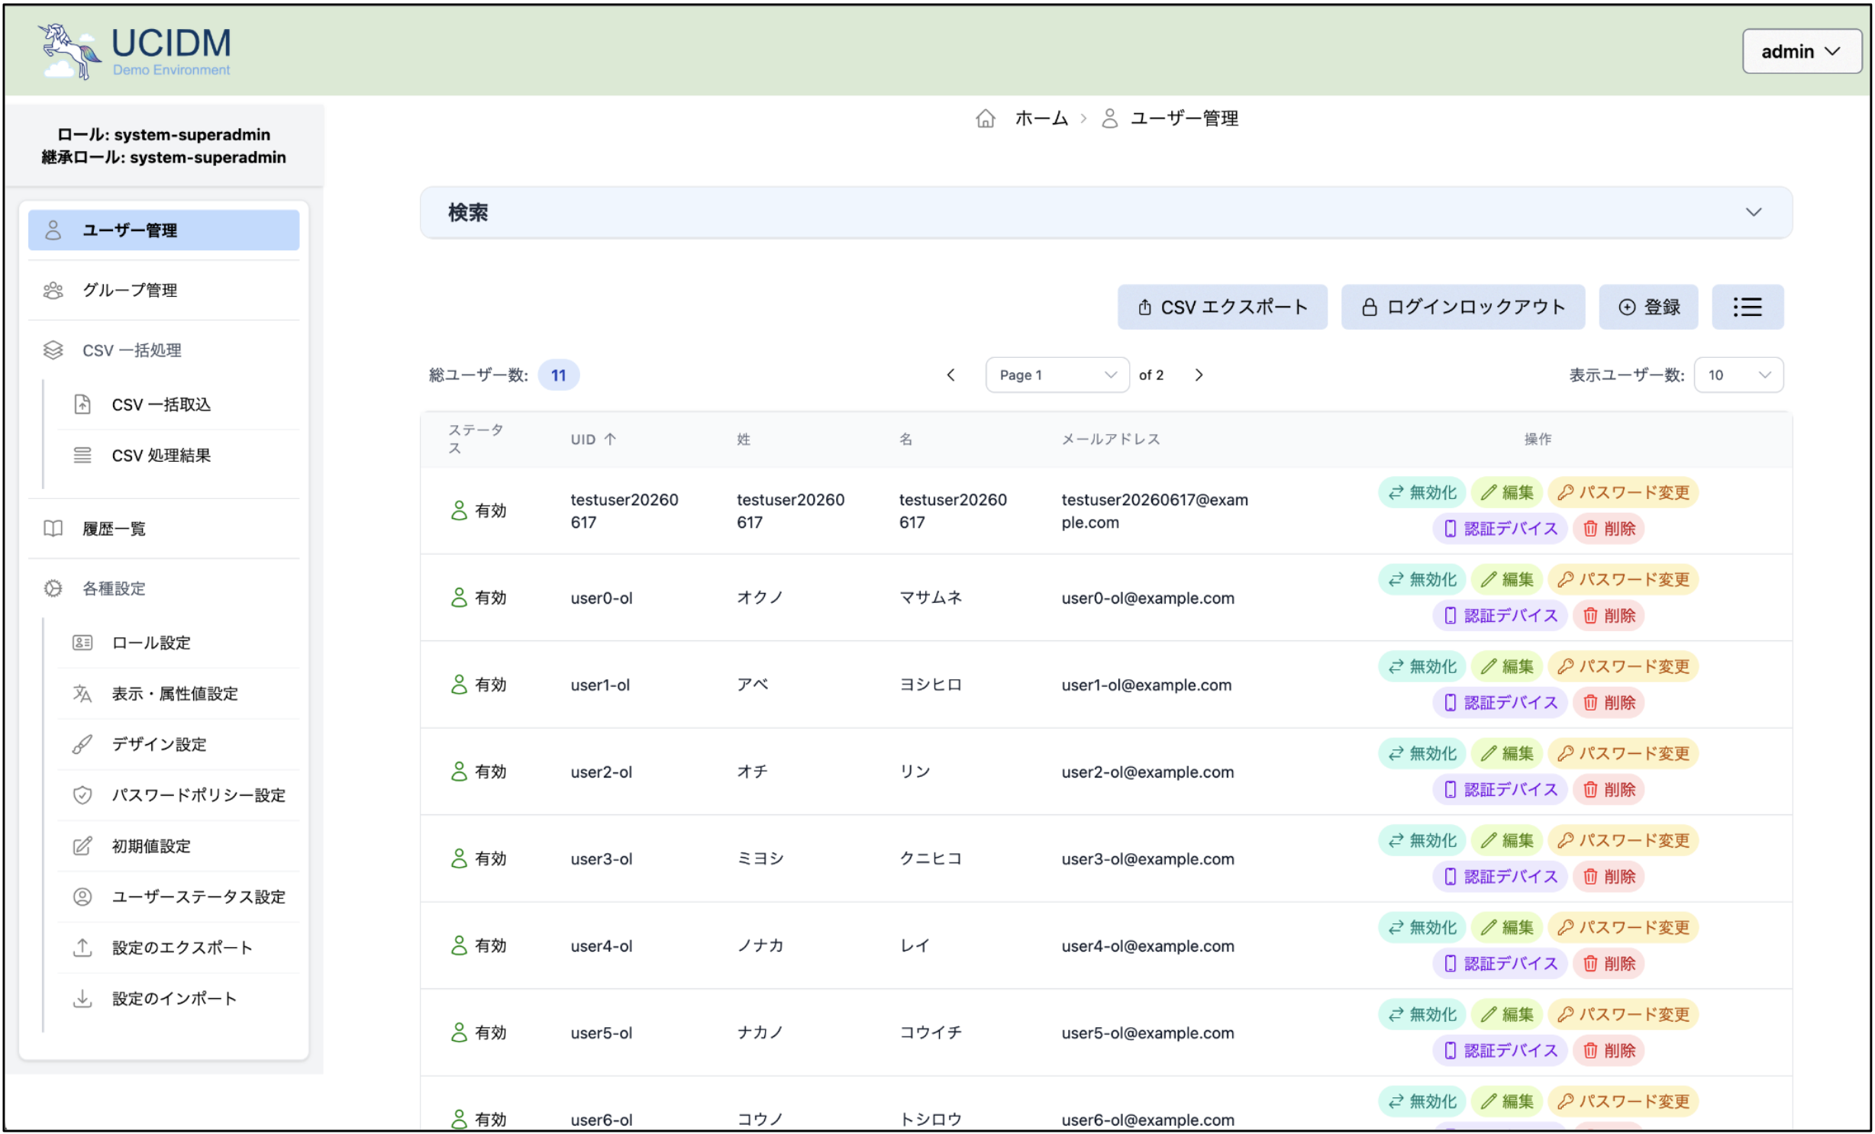Viewport: 1875px width, 1134px height.
Task: Click the home icon in breadcrumb
Action: [x=985, y=118]
